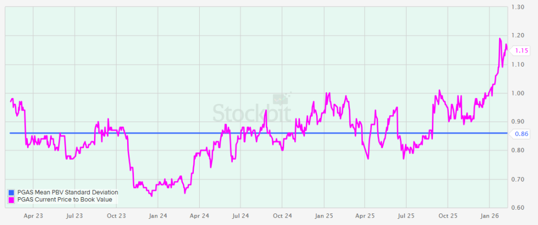Click the 0.60 y-axis label
The image size is (538, 225).
(521, 208)
